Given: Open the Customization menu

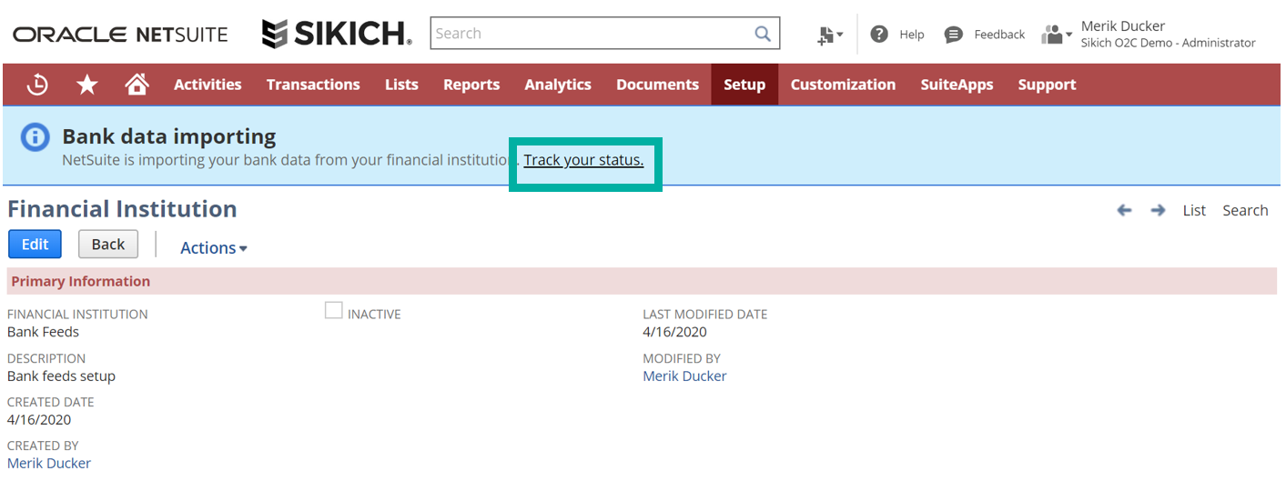Looking at the screenshot, I should click(x=843, y=85).
